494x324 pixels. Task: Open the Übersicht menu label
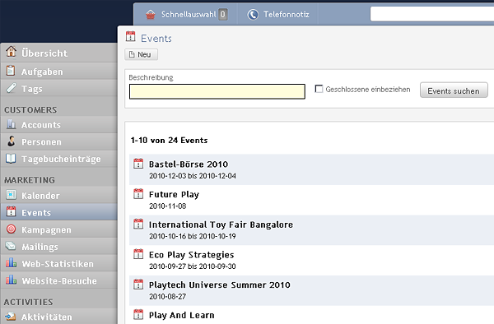pos(44,53)
